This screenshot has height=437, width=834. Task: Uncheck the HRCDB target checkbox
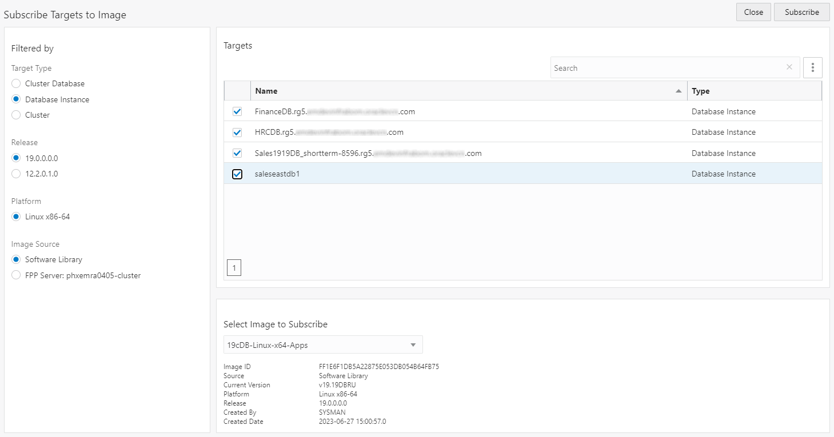click(x=237, y=132)
